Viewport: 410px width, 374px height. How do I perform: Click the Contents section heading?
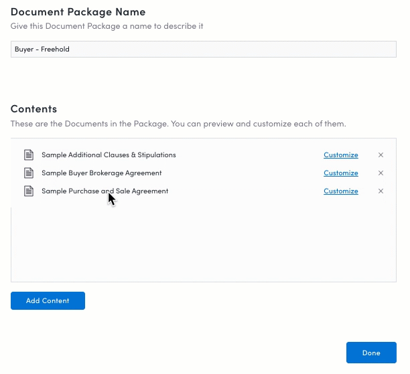click(x=33, y=109)
